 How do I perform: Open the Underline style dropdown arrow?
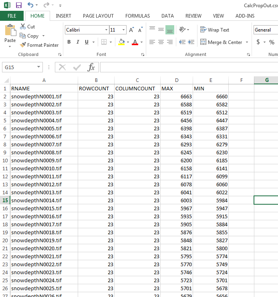point(93,42)
